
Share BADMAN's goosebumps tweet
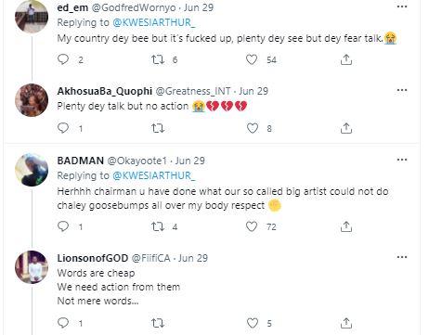346,226
